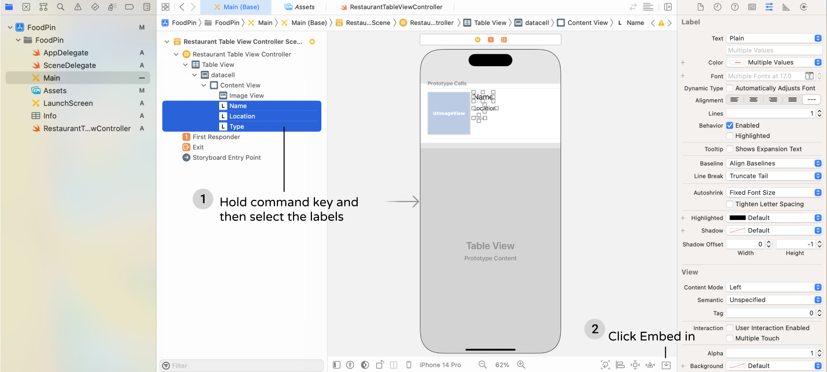Click the Add New Constraints icon
The height and width of the screenshot is (372, 827).
coord(636,365)
